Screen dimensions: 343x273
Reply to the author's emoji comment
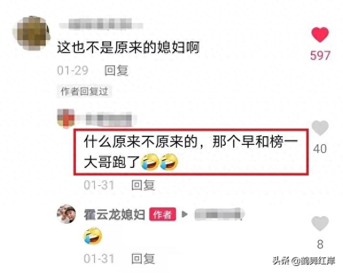coord(143,259)
